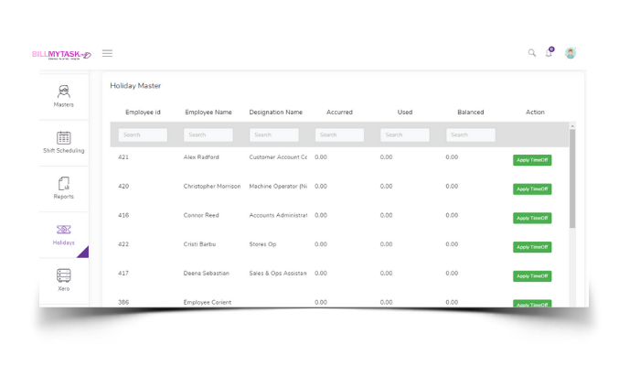
Task: Click the Sales & Ops Assistant cell
Action: coord(278,273)
